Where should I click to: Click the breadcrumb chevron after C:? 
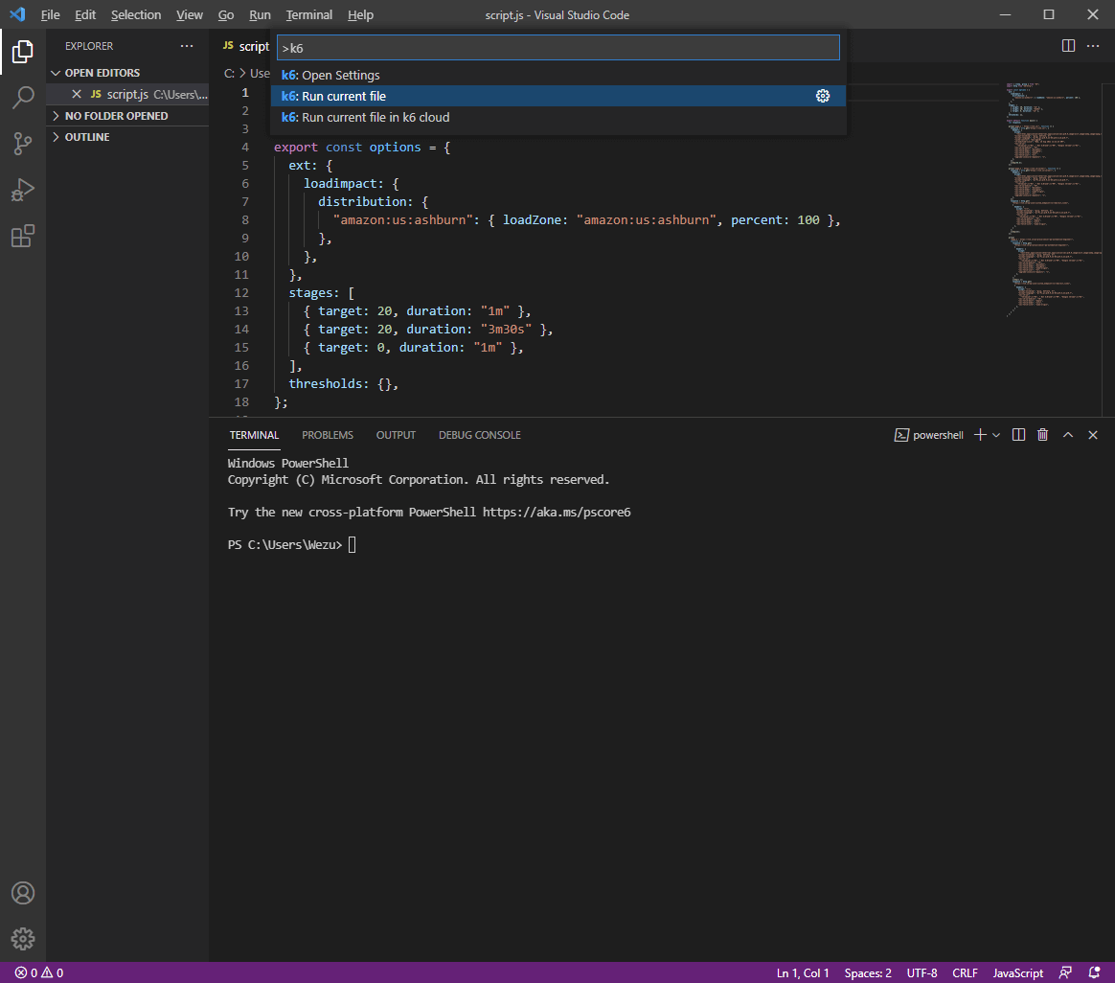pyautogui.click(x=242, y=73)
